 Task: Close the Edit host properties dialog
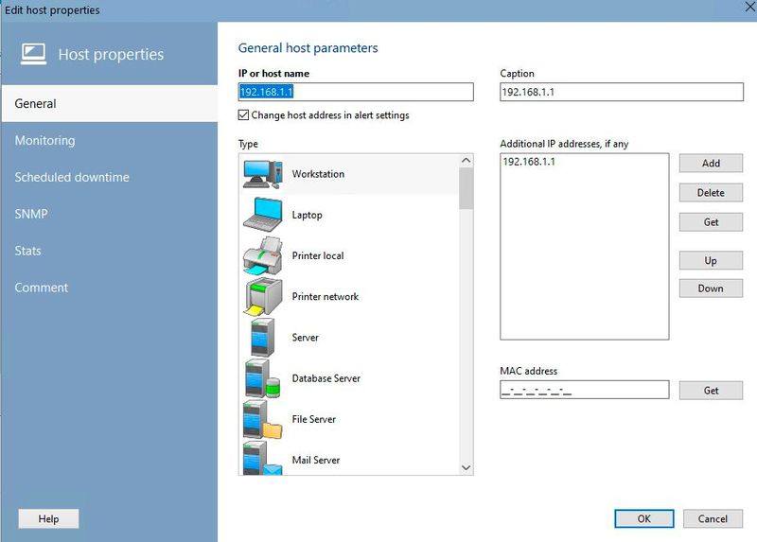(x=749, y=7)
